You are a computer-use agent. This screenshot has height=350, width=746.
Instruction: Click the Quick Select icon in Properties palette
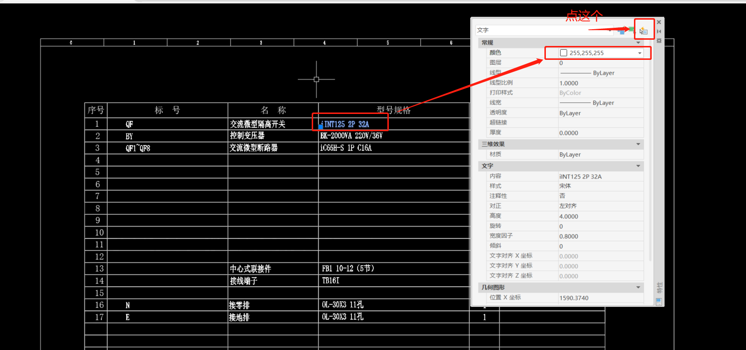[x=644, y=31]
